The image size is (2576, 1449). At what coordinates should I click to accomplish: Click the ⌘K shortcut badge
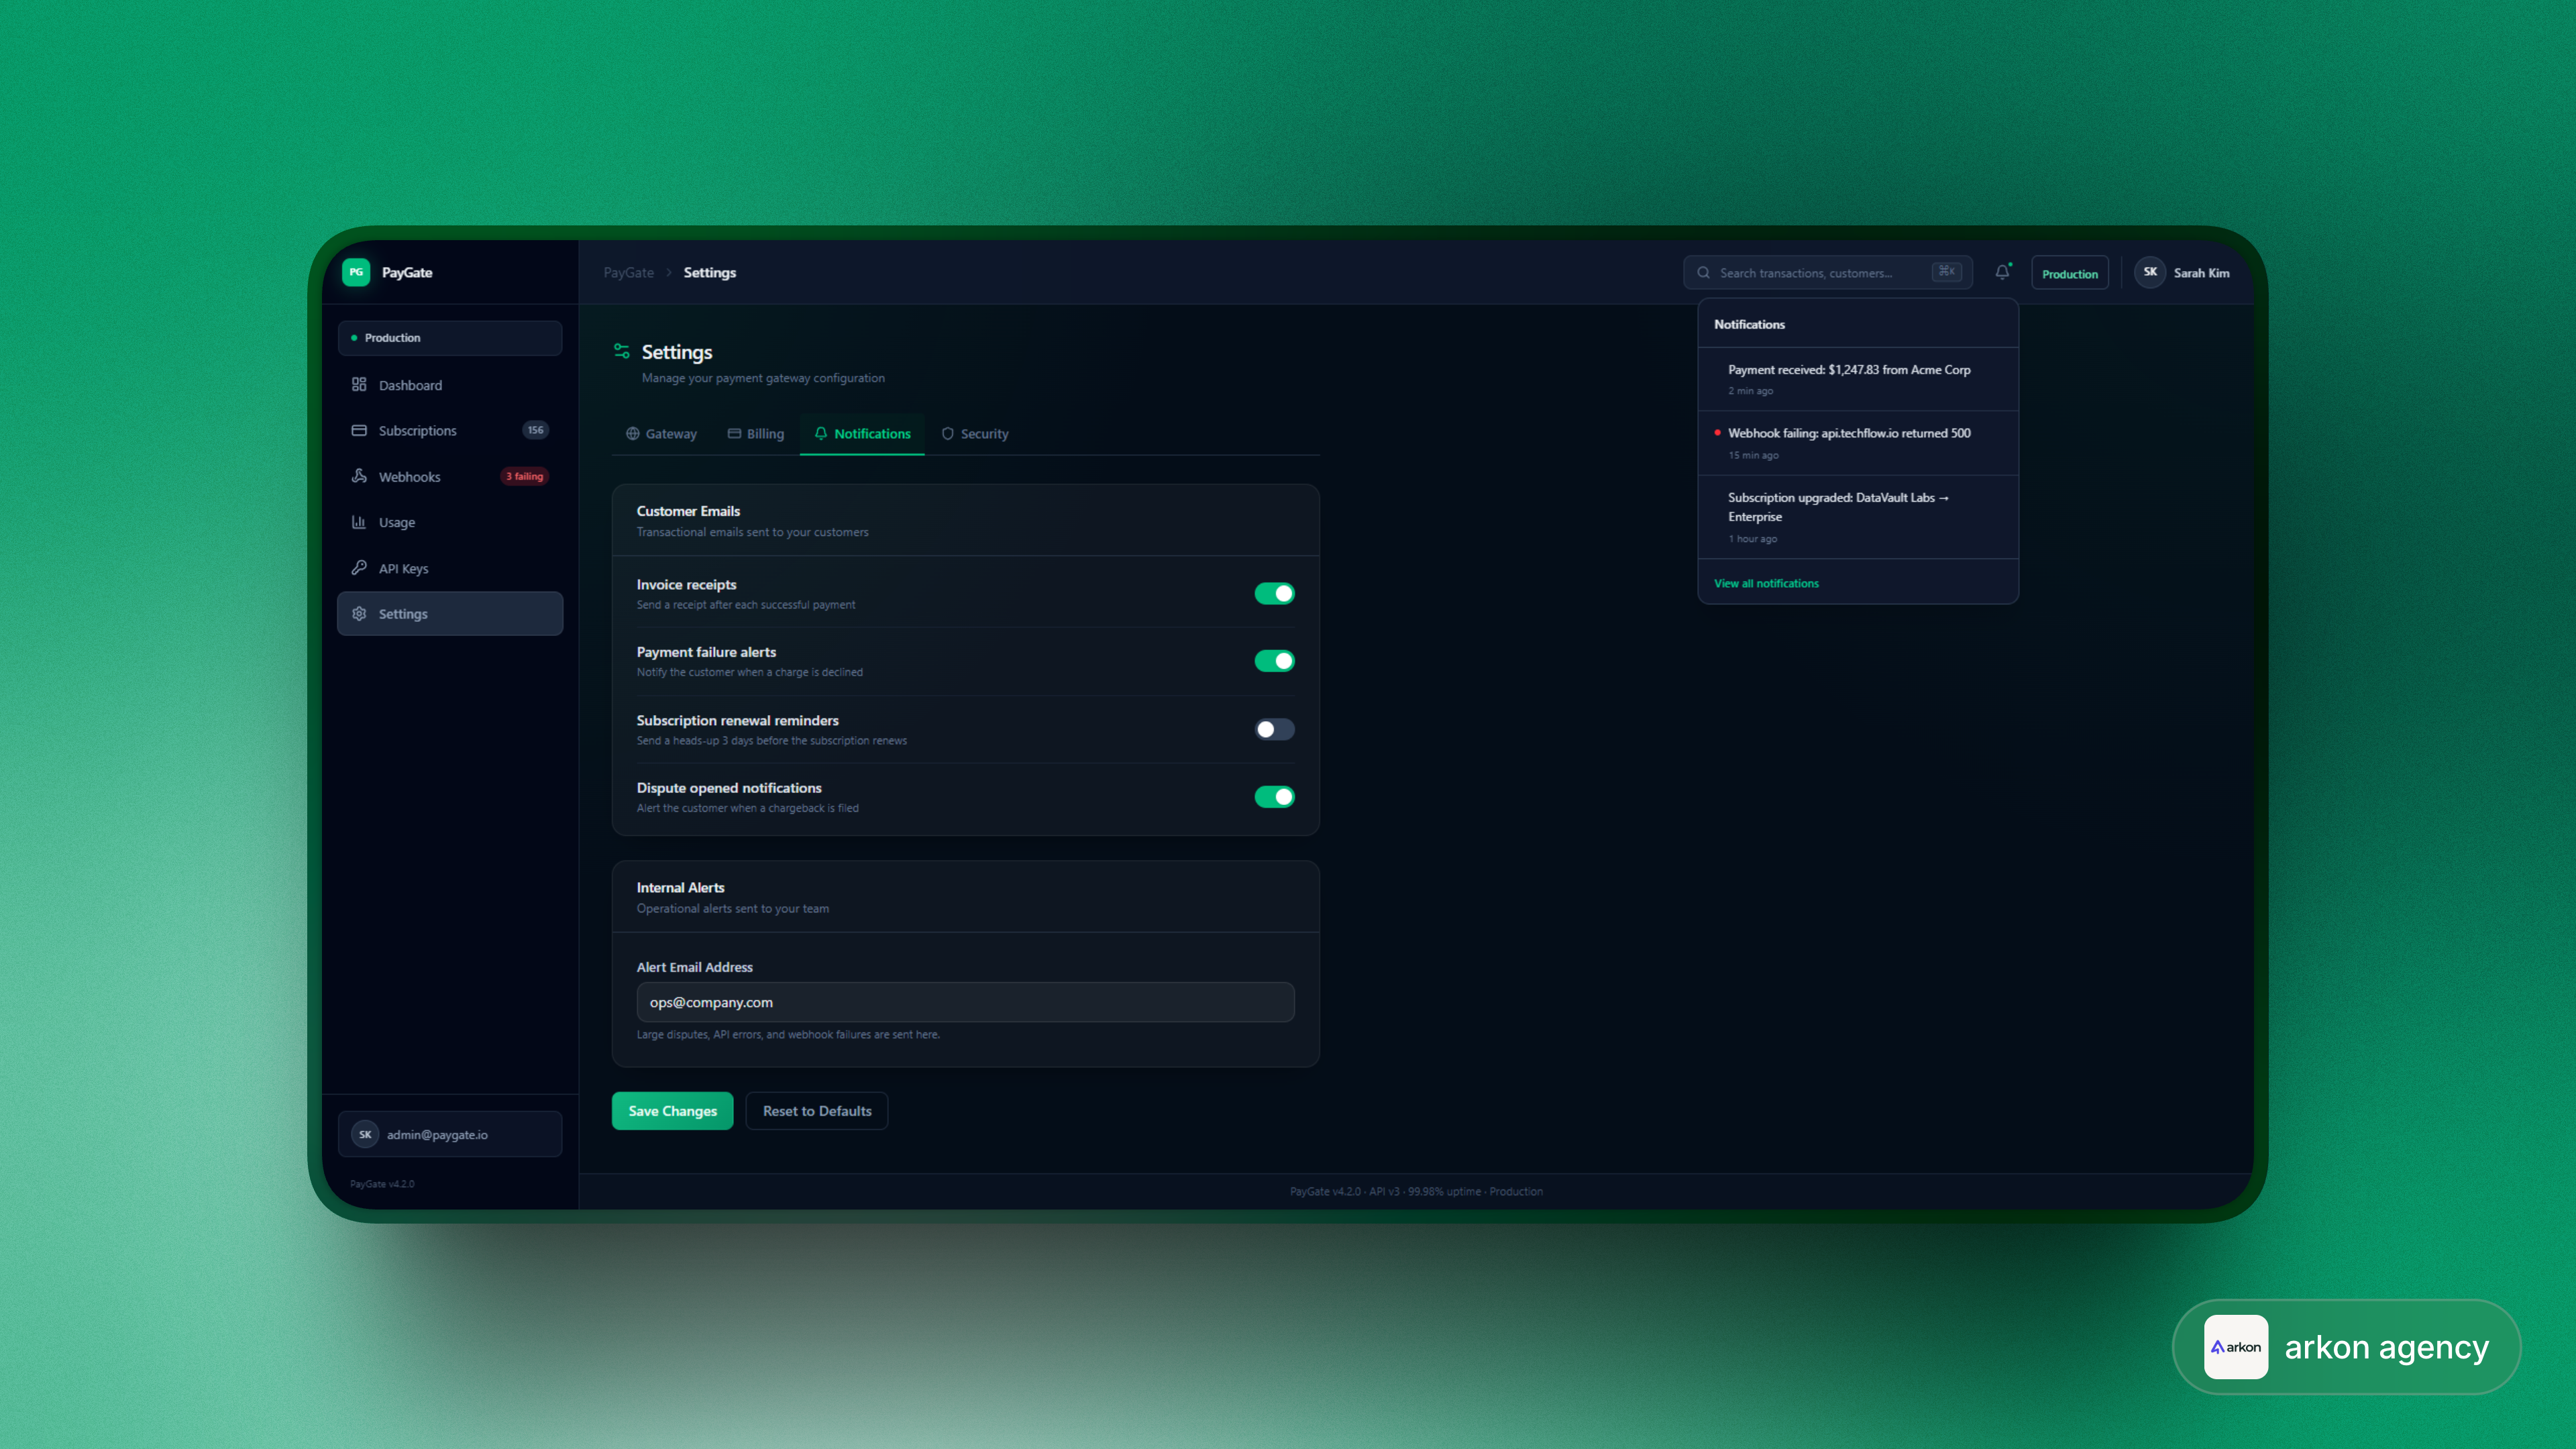click(1946, 272)
